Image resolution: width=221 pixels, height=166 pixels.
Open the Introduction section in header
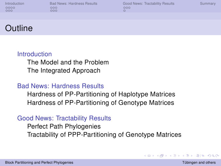pyautogui.click(x=15, y=4)
